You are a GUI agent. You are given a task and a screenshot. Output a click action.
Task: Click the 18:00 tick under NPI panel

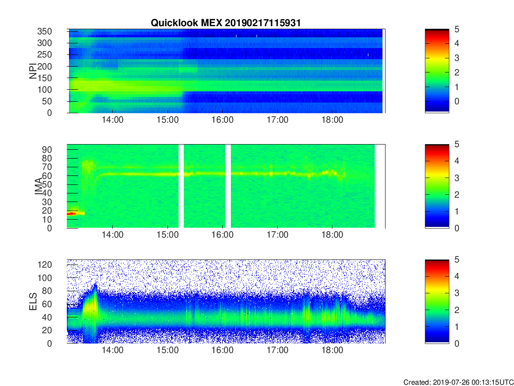332,120
